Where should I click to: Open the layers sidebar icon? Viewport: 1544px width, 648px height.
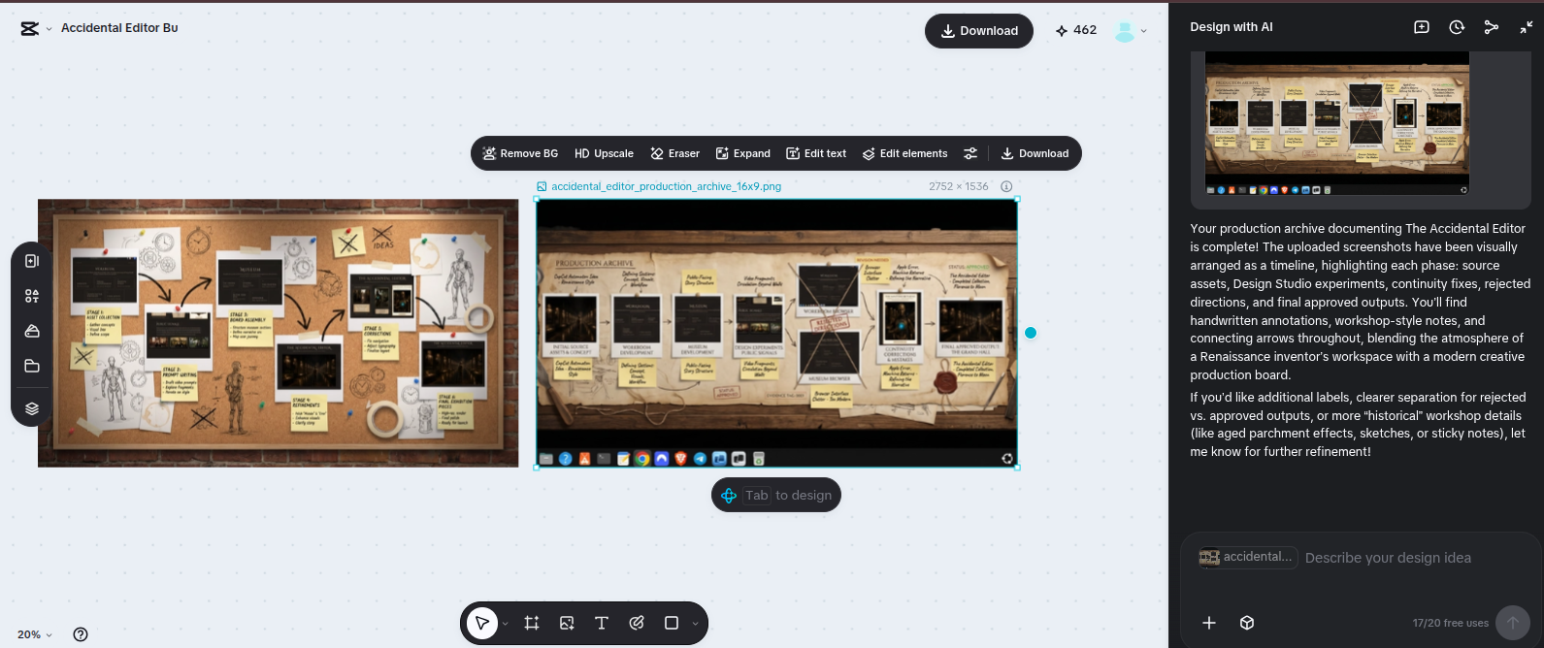click(x=32, y=408)
